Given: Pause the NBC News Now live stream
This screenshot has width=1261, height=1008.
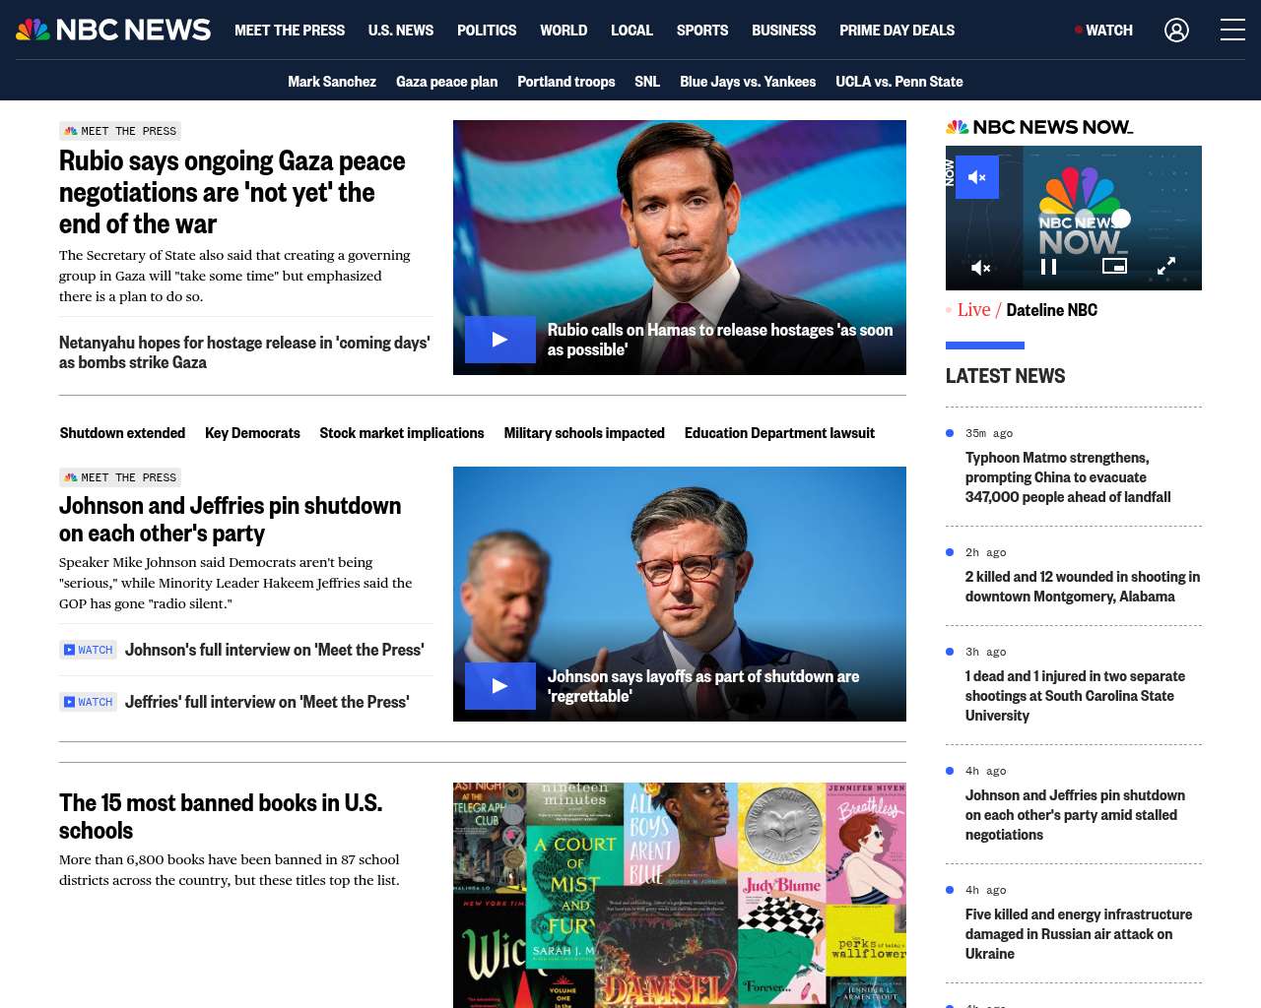Looking at the screenshot, I should pos(1048,267).
